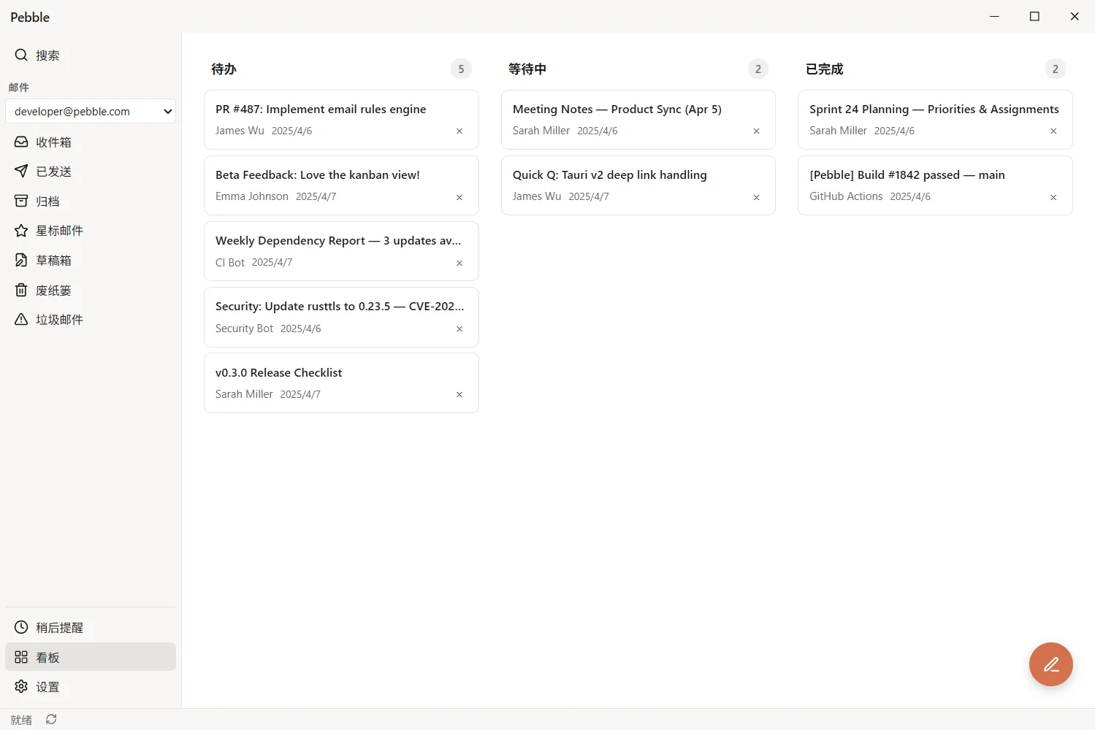Screen dimensions: 1095x730
Task: Open the 归档 archive folder
Action: click(x=91, y=201)
